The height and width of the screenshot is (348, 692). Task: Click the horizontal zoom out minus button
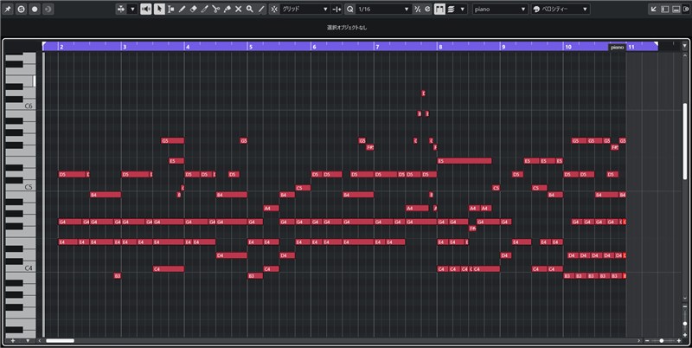pos(647,340)
